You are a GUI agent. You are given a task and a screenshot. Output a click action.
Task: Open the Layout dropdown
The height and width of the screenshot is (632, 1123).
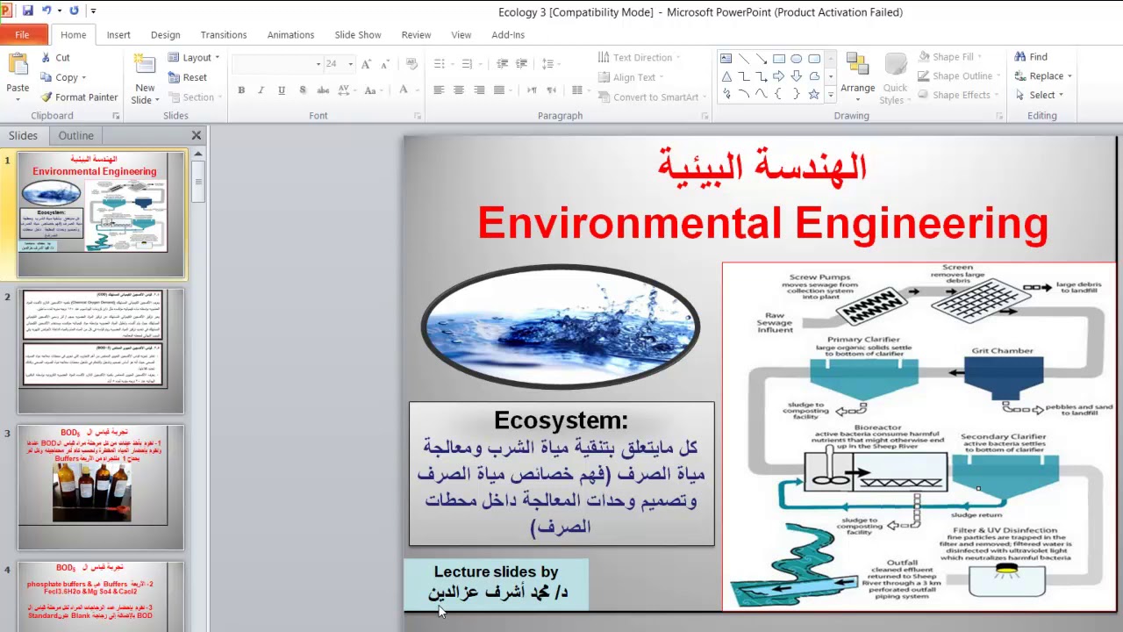[191, 58]
